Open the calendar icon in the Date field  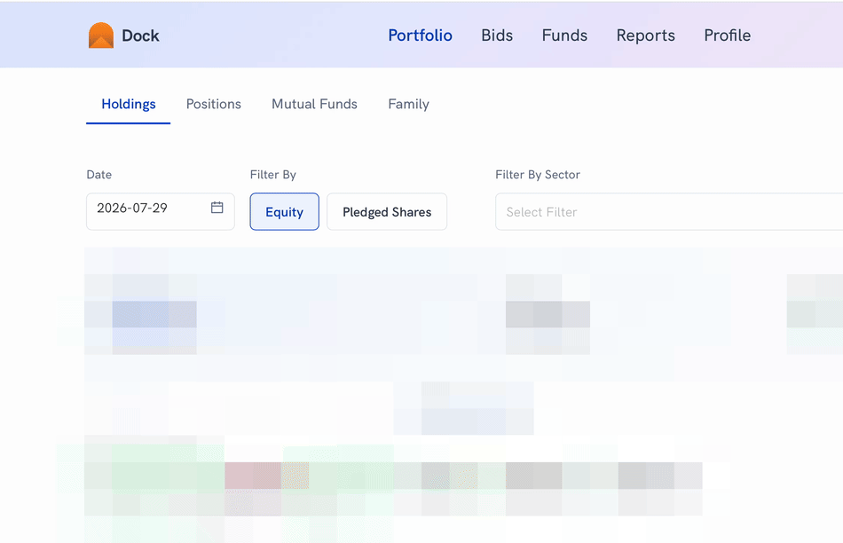pyautogui.click(x=217, y=208)
